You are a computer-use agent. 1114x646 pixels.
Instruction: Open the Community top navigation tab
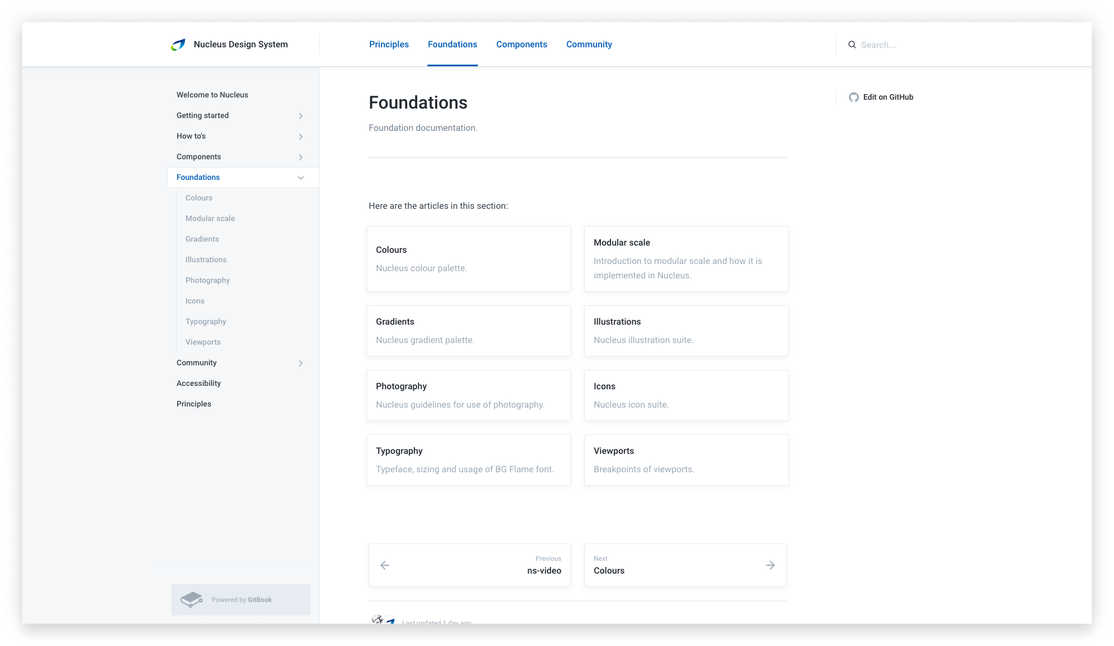tap(589, 45)
